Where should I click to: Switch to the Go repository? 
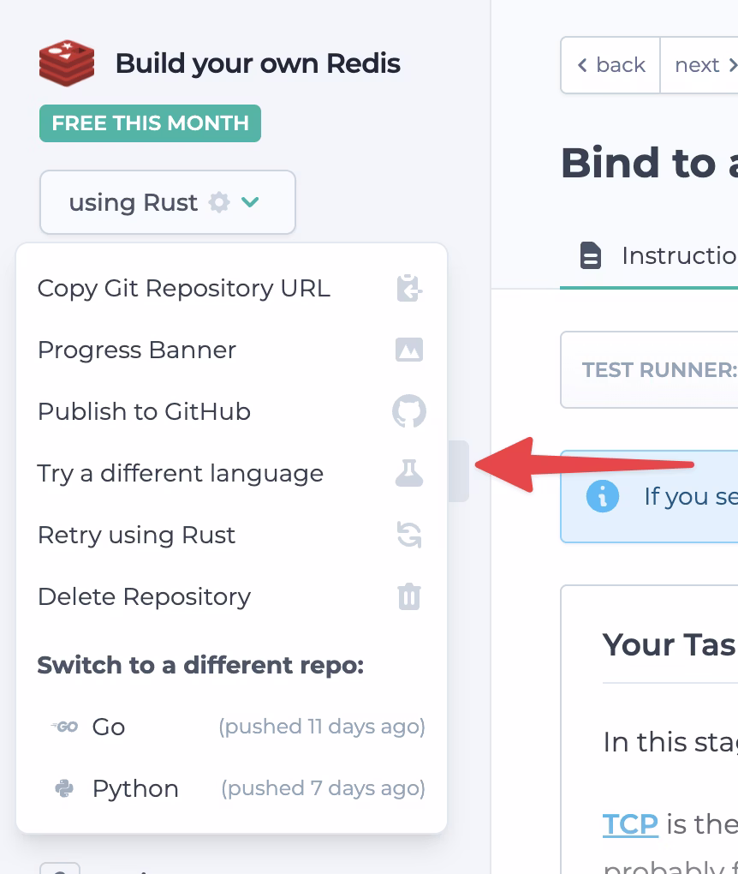pos(109,727)
